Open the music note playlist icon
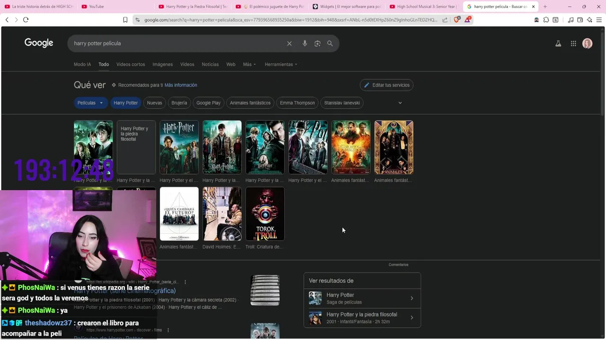Image resolution: width=606 pixels, height=340 pixels. click(x=570, y=20)
